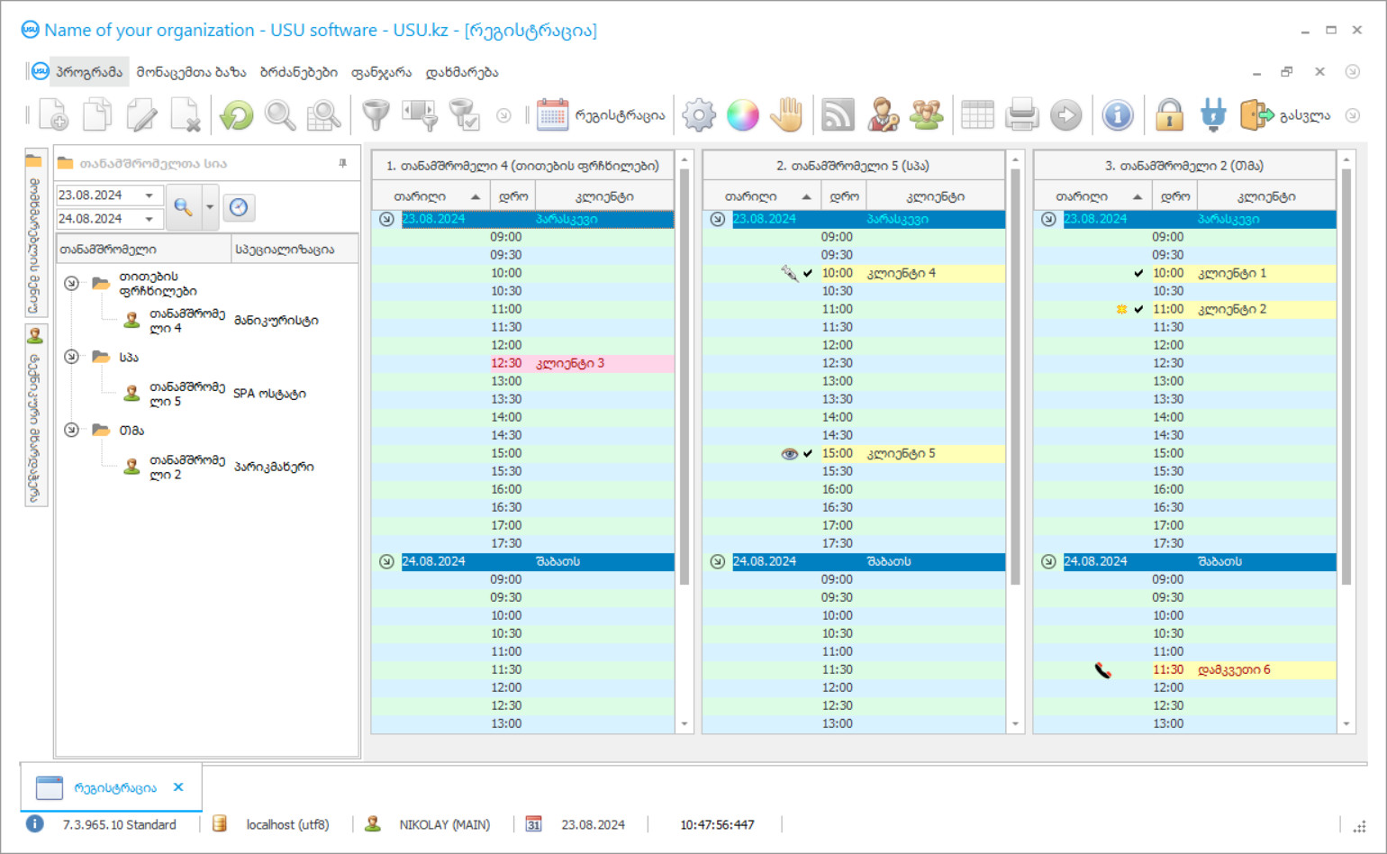Click the Print icon
The height and width of the screenshot is (854, 1387).
1022,115
